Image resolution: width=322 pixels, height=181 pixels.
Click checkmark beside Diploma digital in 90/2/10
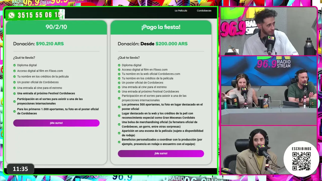coord(14,65)
